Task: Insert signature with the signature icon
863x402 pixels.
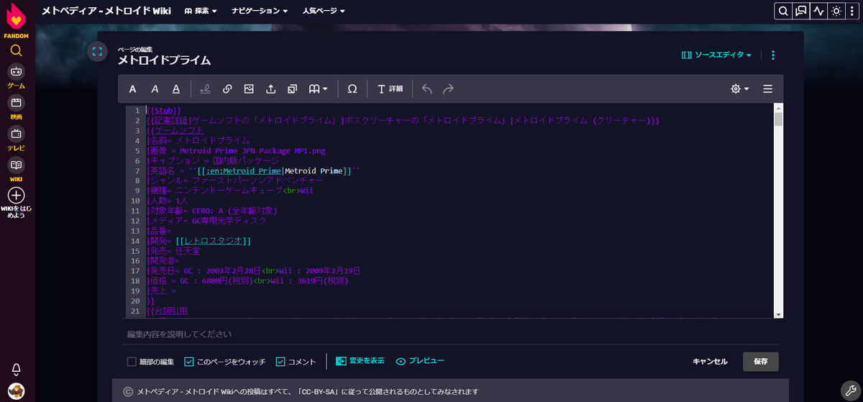Action: [206, 89]
